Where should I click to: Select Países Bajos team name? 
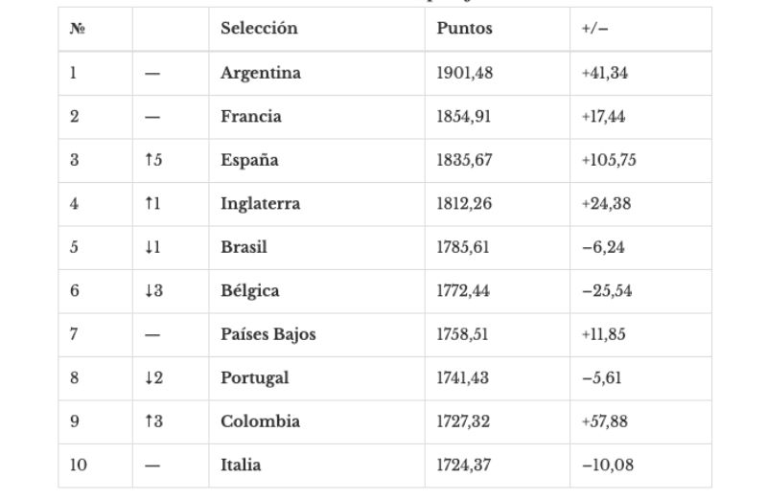coord(268,334)
